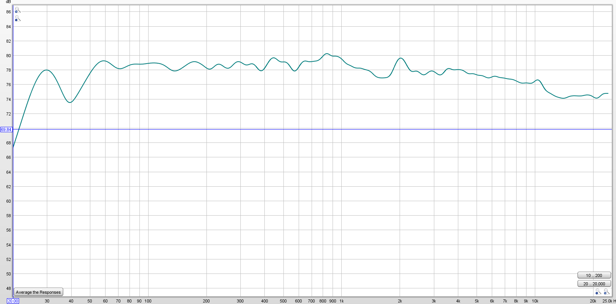Zoom out the vertical dB axis
This screenshot has width=616, height=304.
(18, 18)
